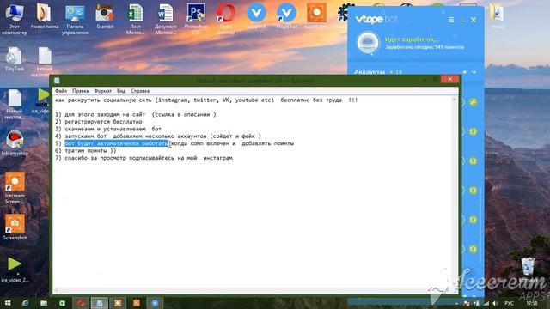Image resolution: width=550 pixels, height=309 pixels.
Task: Open the vtope bot hamburger menu
Action: (x=451, y=20)
